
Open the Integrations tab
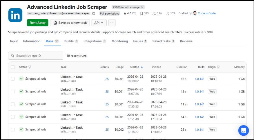tap(95, 41)
